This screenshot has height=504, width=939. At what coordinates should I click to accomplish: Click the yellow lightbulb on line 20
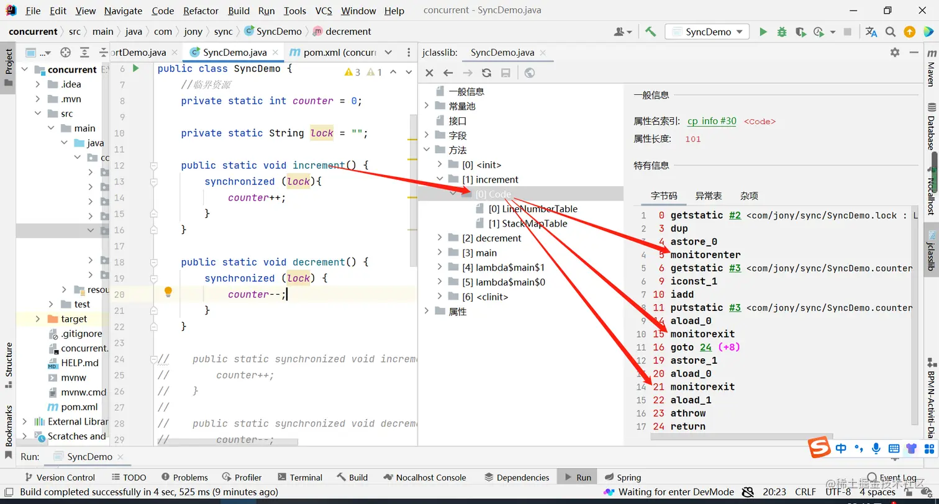coord(168,292)
